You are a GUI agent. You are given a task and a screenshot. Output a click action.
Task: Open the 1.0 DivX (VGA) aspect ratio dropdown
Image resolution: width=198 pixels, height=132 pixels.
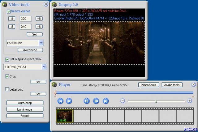[44, 67]
